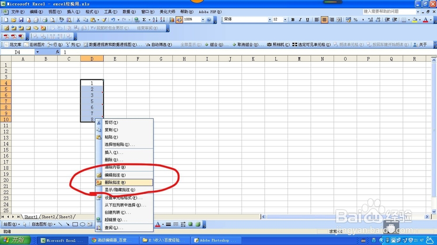Open the Insert menu
The image size is (437, 245).
[x=73, y=12]
